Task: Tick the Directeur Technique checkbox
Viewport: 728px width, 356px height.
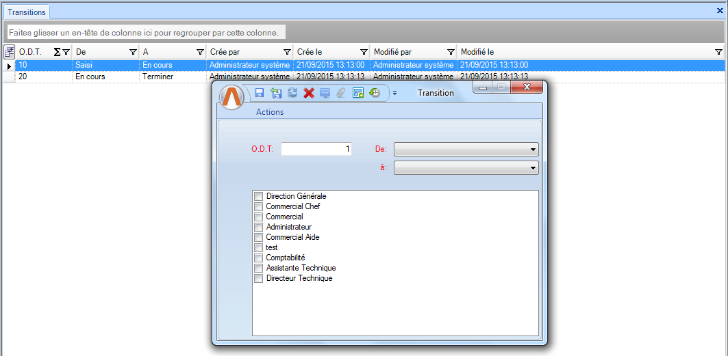Action: pyautogui.click(x=259, y=279)
